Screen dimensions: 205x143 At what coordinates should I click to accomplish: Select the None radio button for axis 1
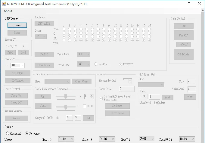(x=64, y=40)
